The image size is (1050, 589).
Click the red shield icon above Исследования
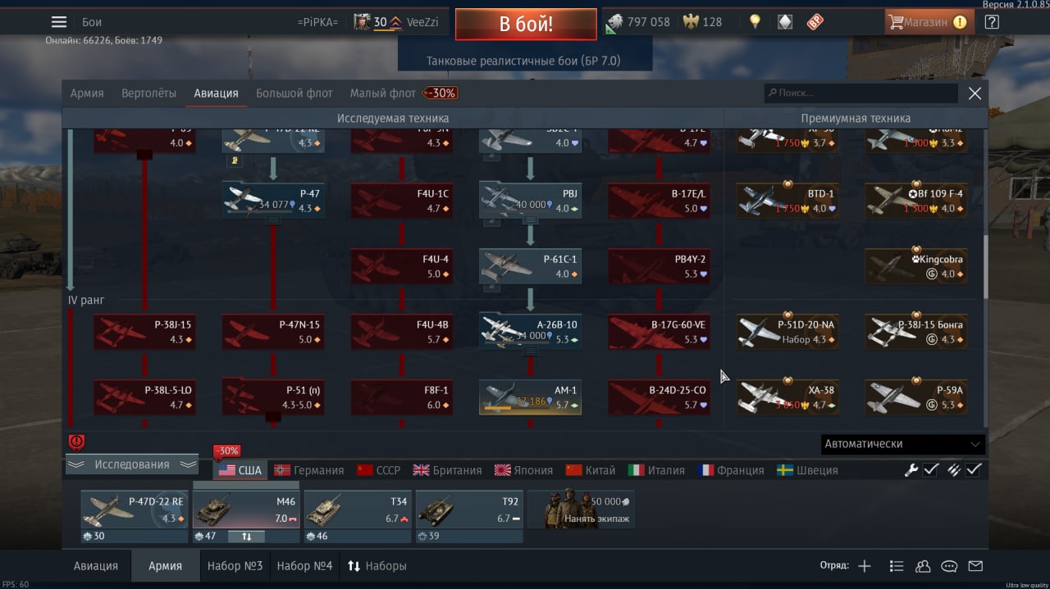76,442
